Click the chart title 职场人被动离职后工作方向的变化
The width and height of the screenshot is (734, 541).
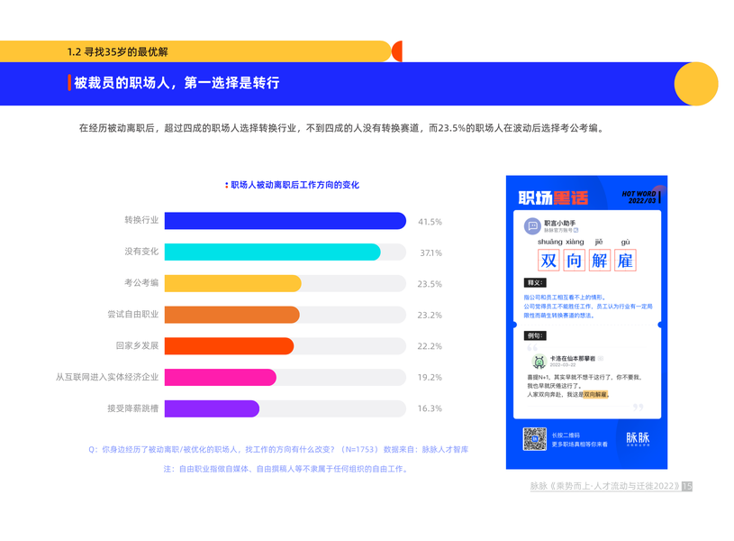[295, 185]
